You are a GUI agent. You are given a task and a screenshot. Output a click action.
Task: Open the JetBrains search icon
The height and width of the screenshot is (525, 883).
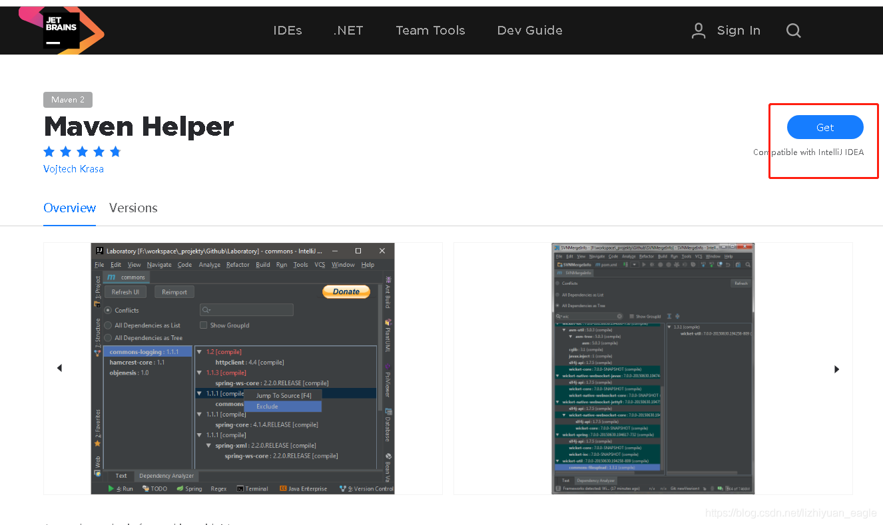pyautogui.click(x=793, y=30)
